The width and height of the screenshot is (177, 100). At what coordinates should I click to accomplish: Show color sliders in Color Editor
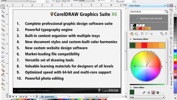click(149, 93)
